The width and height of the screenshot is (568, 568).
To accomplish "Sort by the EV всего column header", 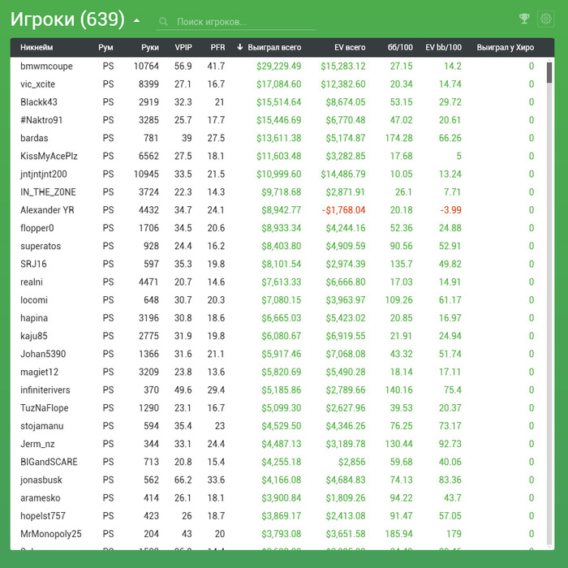I will click(350, 47).
